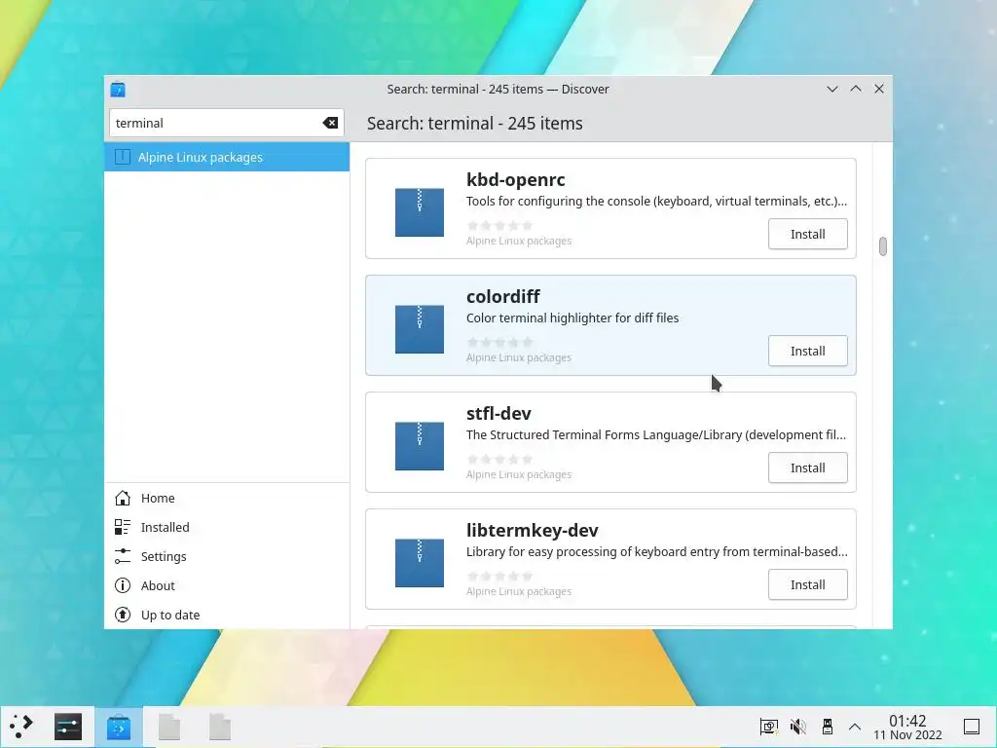Open the Installed apps list
The width and height of the screenshot is (997, 748).
pyautogui.click(x=227, y=527)
